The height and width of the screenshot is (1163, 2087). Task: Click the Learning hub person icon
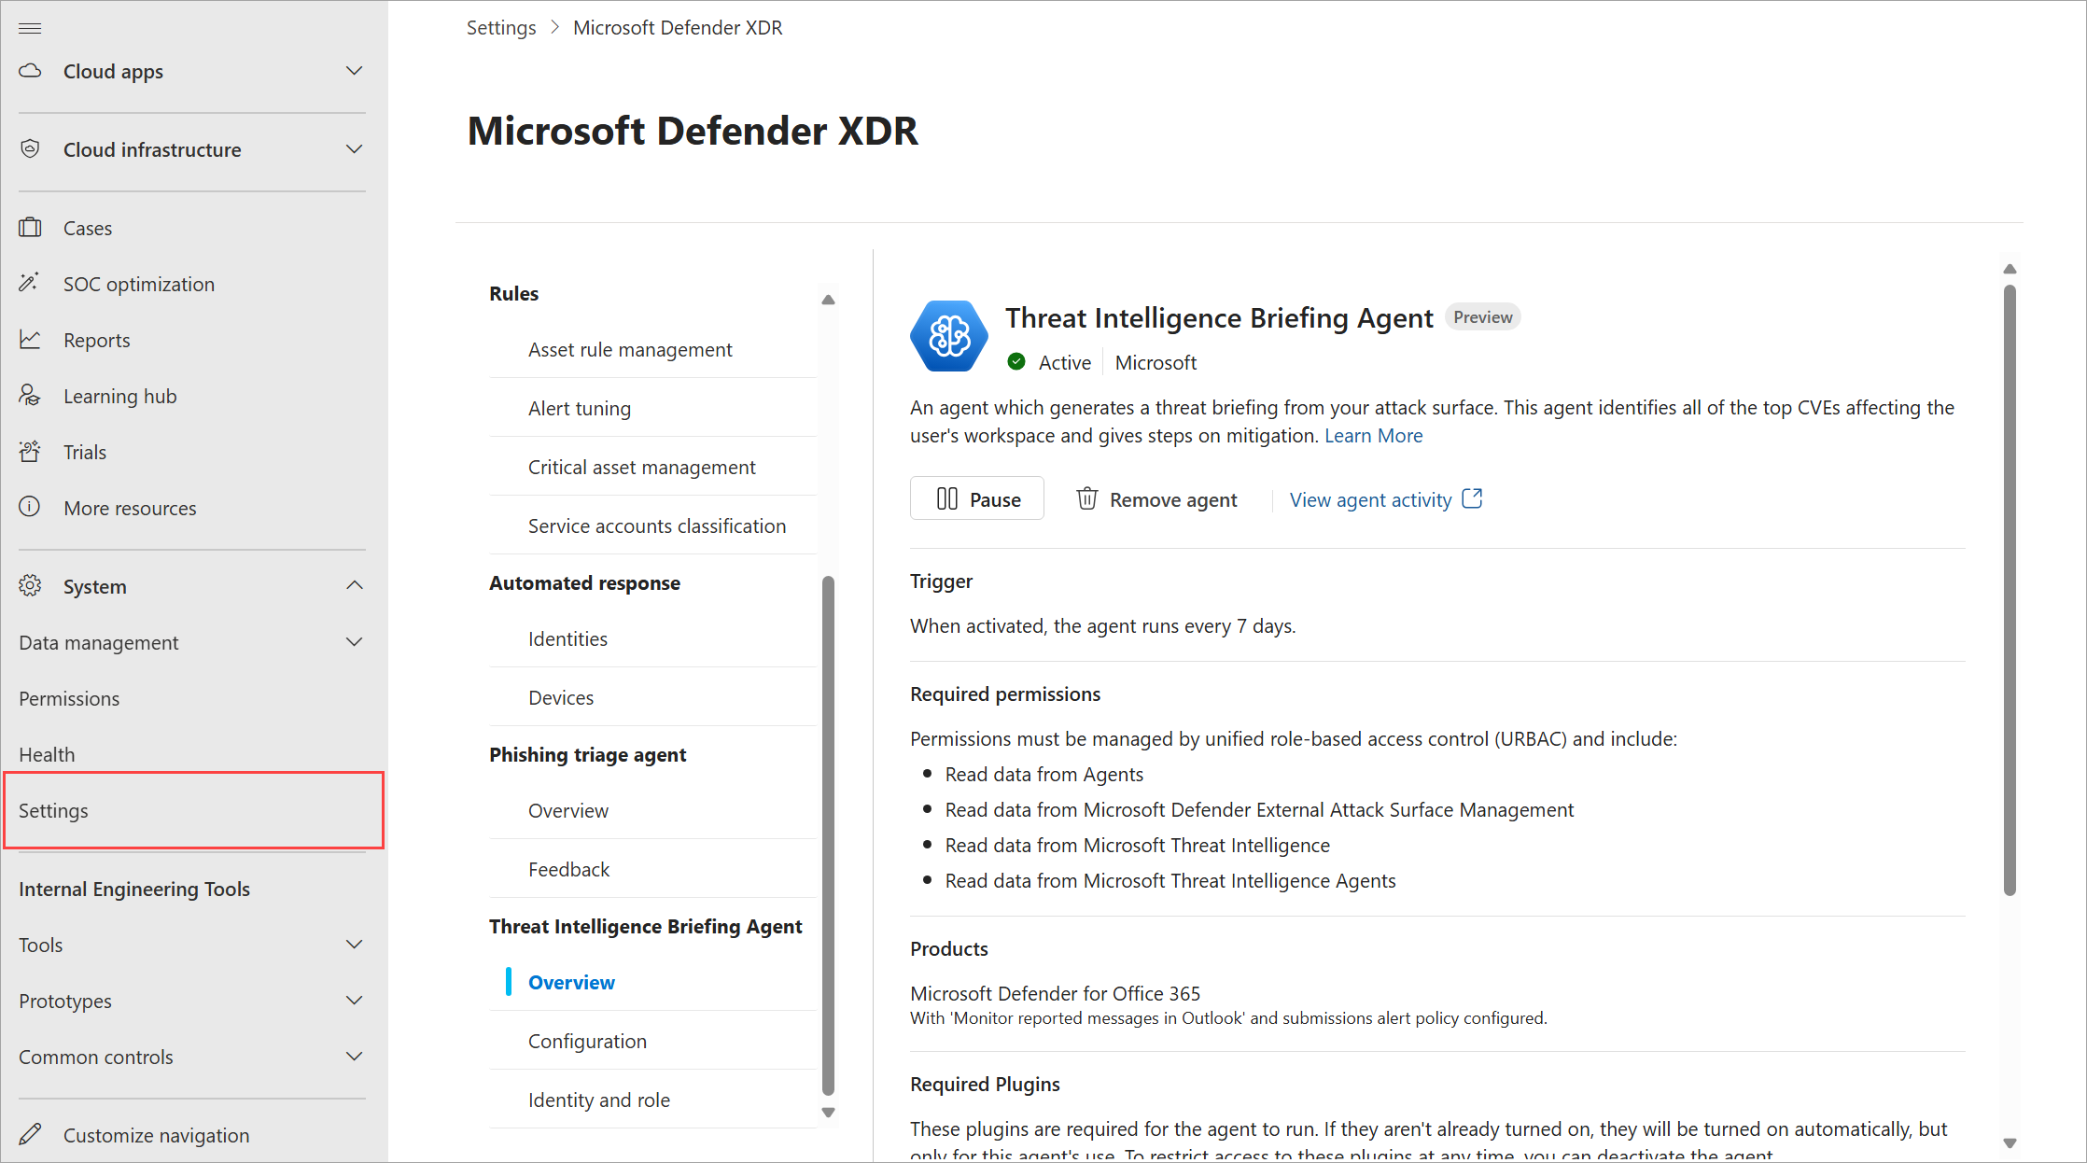[x=30, y=396]
